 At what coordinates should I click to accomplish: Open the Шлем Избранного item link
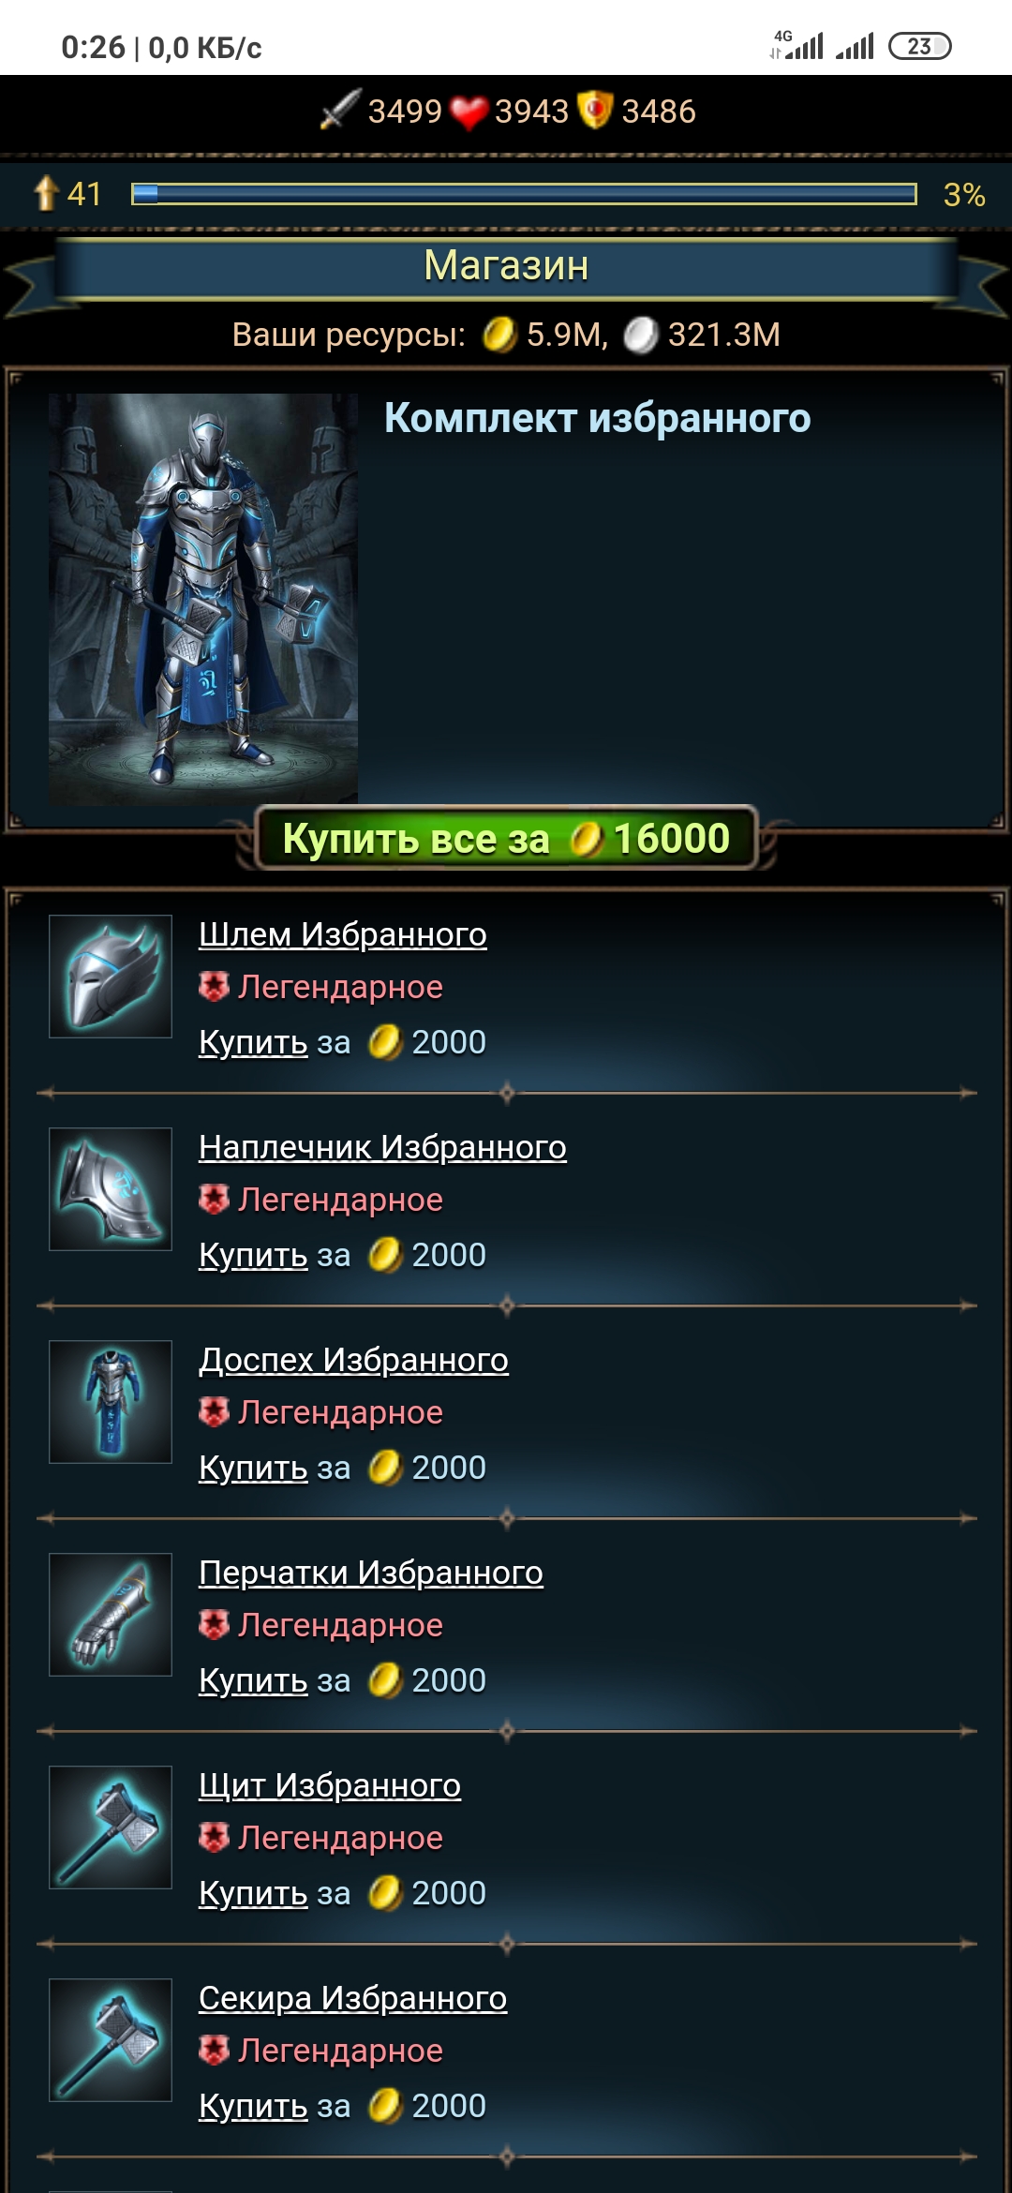[x=343, y=934]
